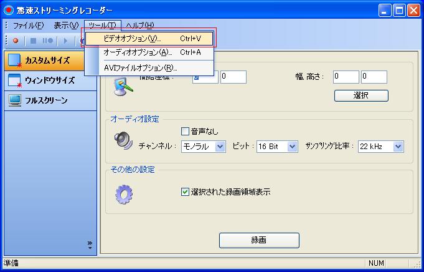Close the ツール(T) menu
Image resolution: width=424 pixels, height=272 pixels.
(103, 26)
